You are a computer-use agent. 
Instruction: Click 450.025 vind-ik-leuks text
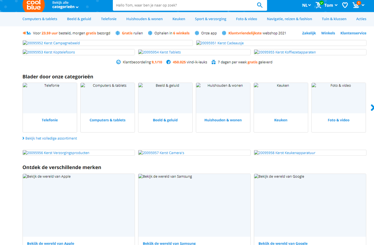[190, 62]
